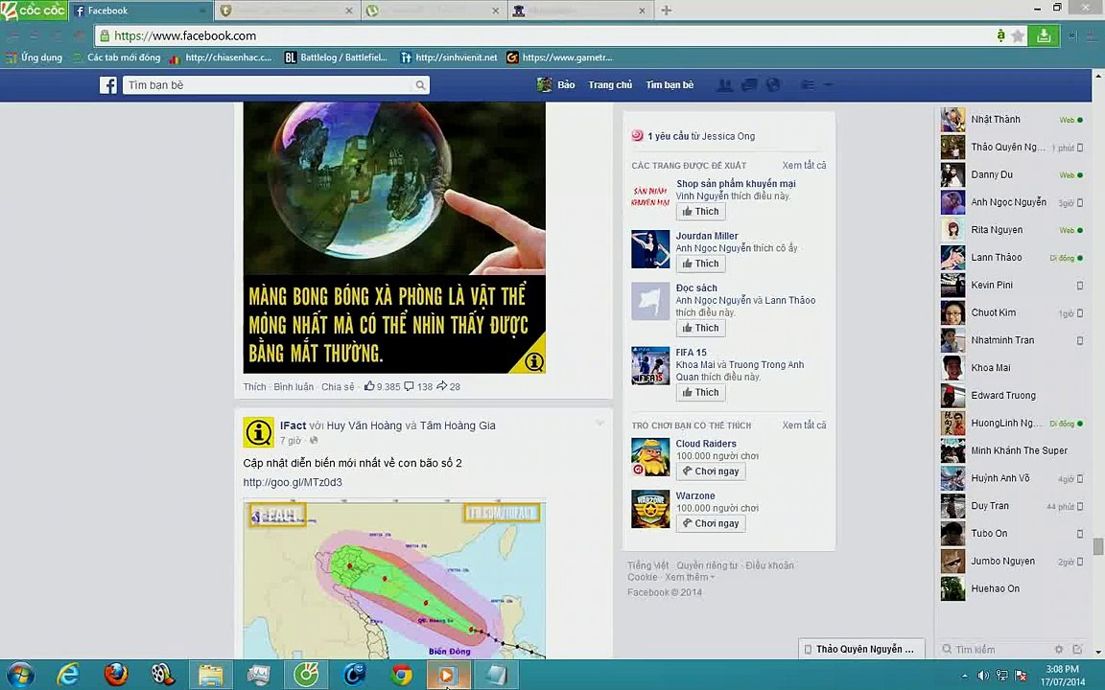Viewport: 1105px width, 690px height.
Task: Click Bình luận link under bubble post
Action: click(294, 386)
